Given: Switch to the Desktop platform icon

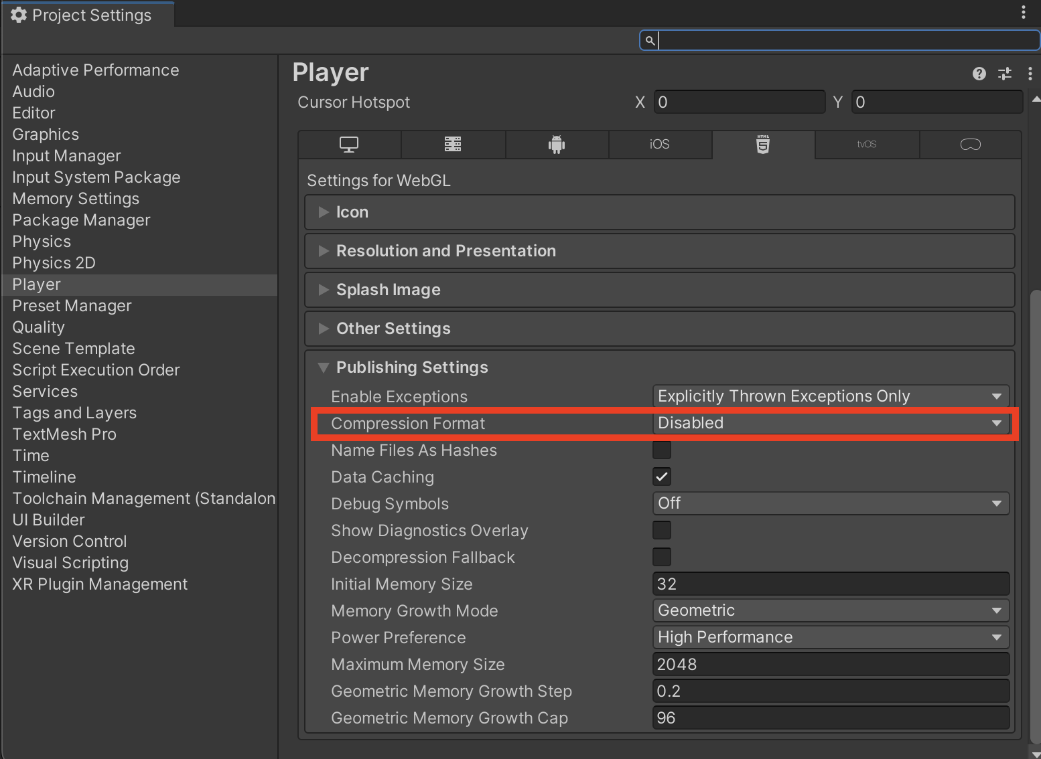Looking at the screenshot, I should [x=349, y=144].
